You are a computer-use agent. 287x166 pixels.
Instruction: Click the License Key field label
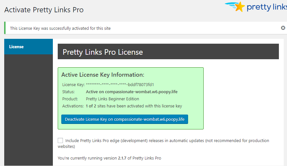73,85
